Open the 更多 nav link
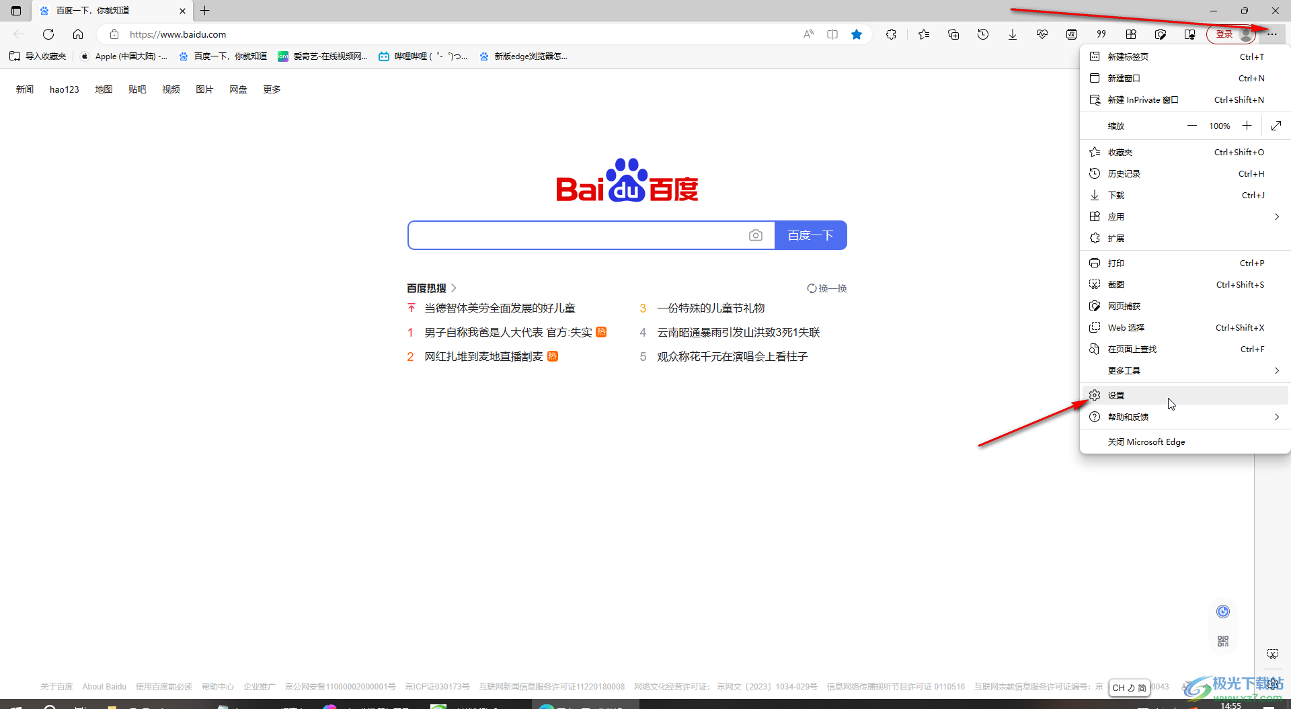 pos(272,89)
